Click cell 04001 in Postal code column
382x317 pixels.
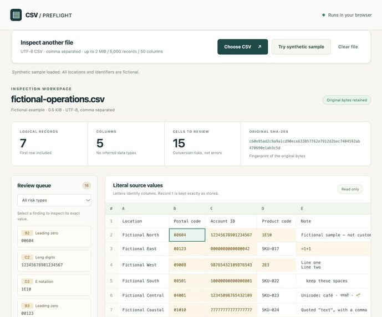187,295
